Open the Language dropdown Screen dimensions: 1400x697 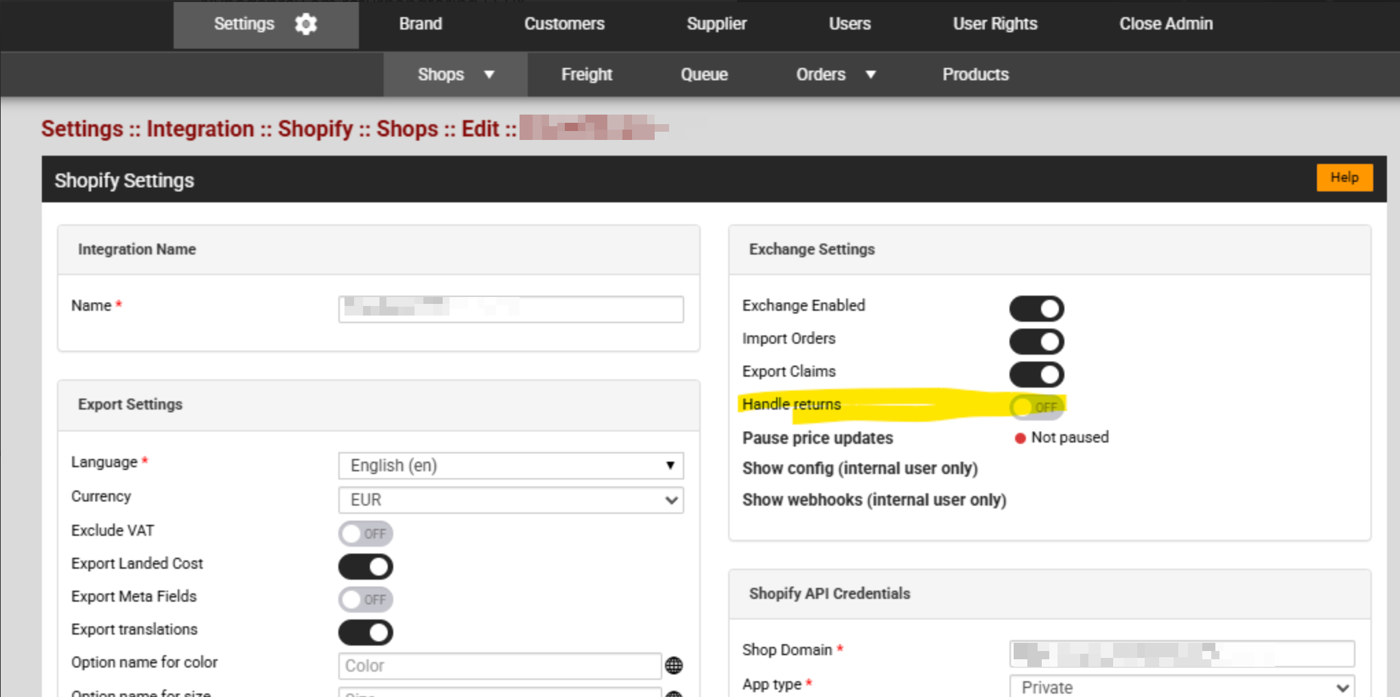click(x=511, y=466)
